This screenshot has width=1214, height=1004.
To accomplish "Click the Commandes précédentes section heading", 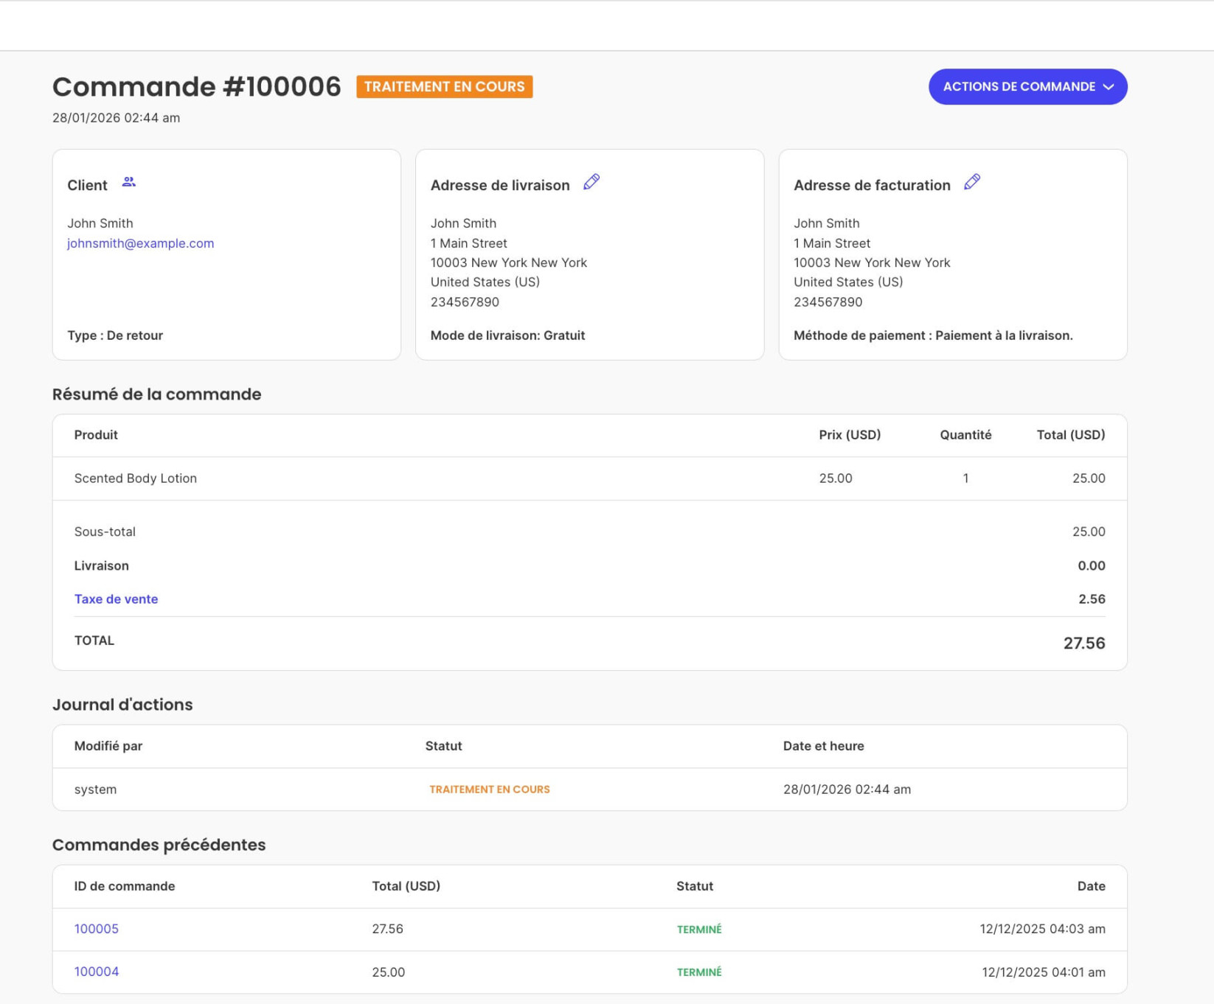I will [159, 845].
